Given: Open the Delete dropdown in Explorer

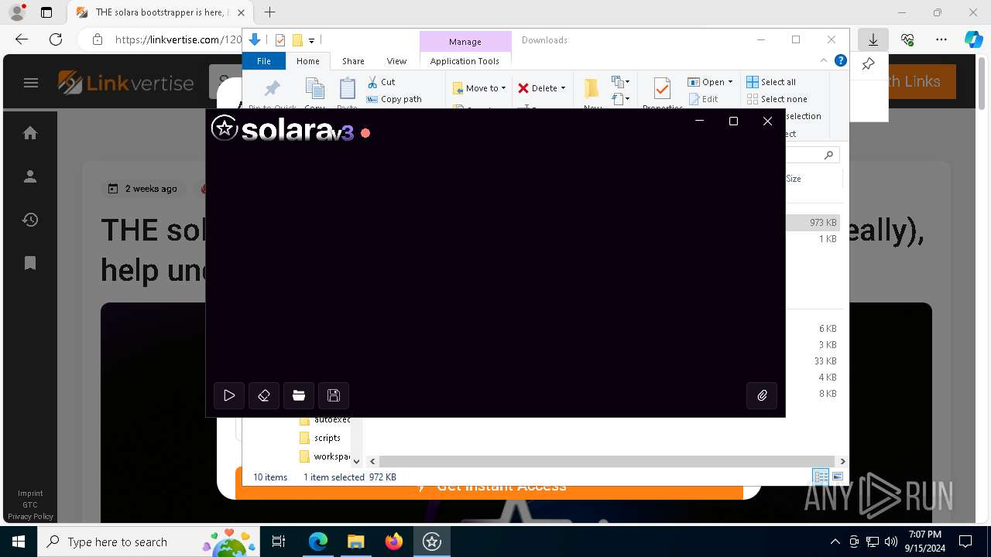Looking at the screenshot, I should tap(542, 88).
